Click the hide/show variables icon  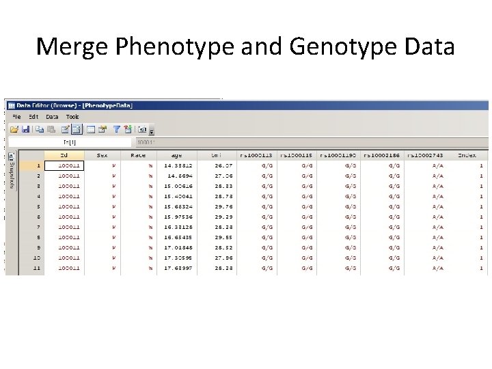pyautogui.click(x=128, y=129)
